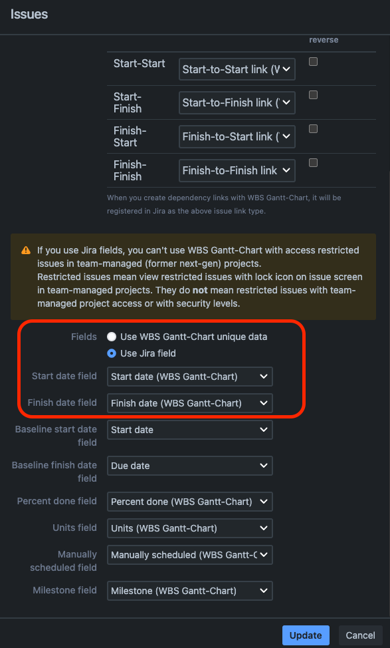Check reverse checkbox for Start-Start link
The width and height of the screenshot is (390, 648).
(313, 61)
